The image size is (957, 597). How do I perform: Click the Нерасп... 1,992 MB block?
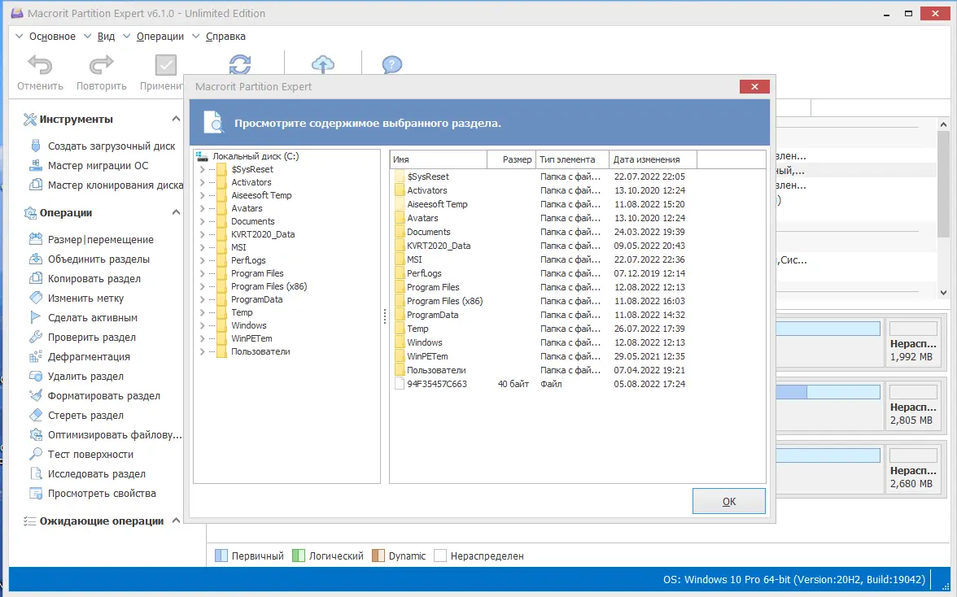click(912, 342)
